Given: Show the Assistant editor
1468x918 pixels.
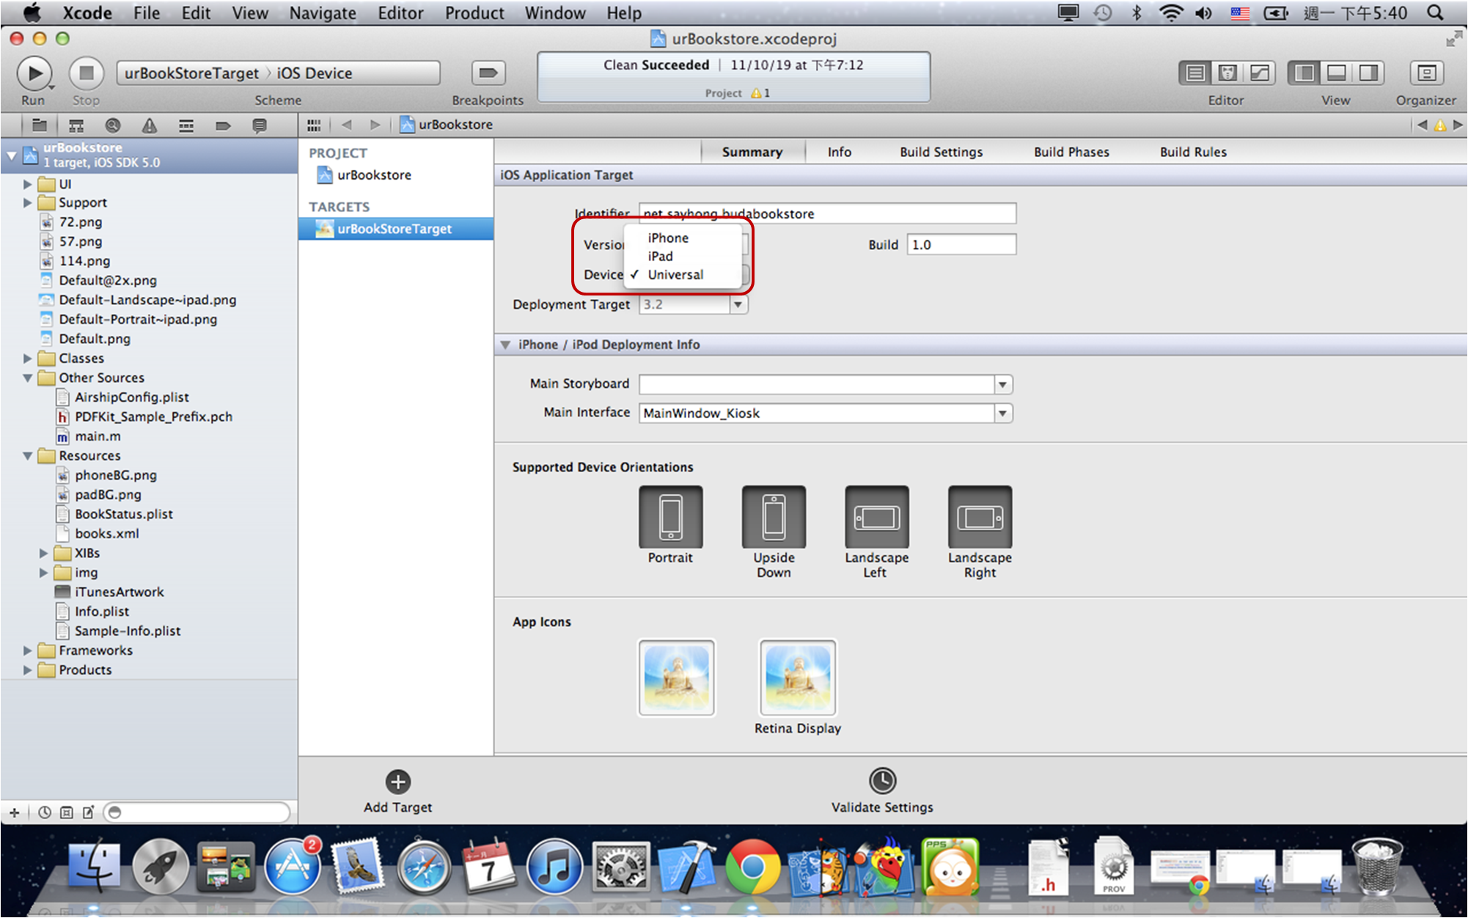Looking at the screenshot, I should [x=1227, y=73].
